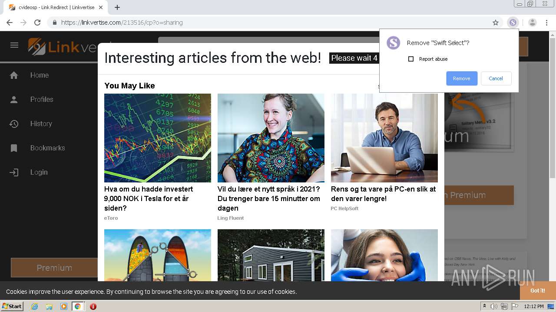This screenshot has height=312, width=556.
Task: Select History in the sidebar menu
Action: pyautogui.click(x=41, y=124)
